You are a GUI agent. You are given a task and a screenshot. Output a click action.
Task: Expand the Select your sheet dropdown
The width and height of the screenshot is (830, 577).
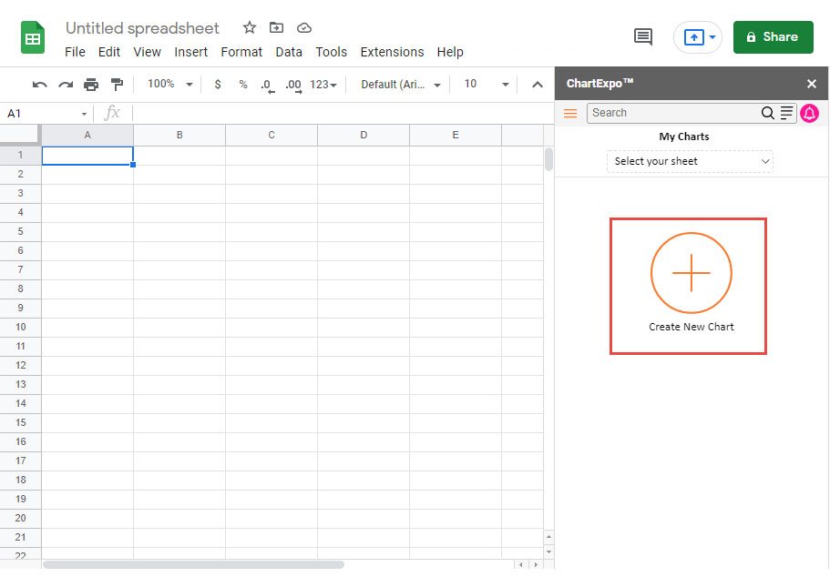[690, 161]
